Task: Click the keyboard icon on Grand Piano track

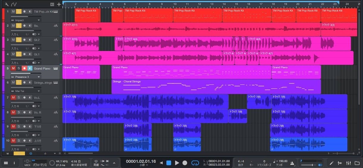Action: click(56, 68)
